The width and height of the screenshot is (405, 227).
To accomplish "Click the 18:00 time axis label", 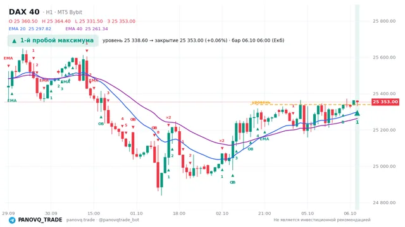I will (x=179, y=213).
